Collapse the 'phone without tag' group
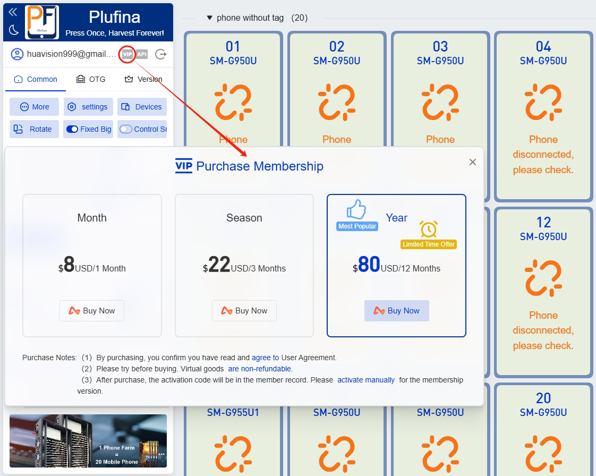 coord(209,18)
